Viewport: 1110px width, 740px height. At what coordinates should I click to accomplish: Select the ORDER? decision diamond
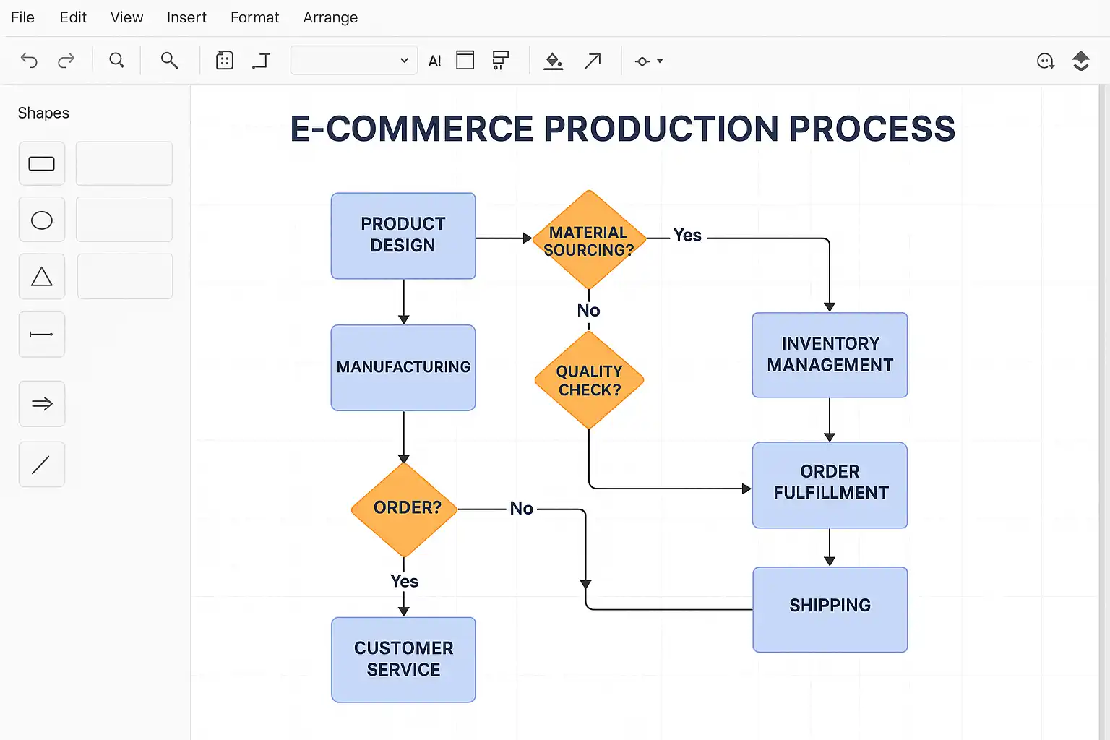(405, 509)
